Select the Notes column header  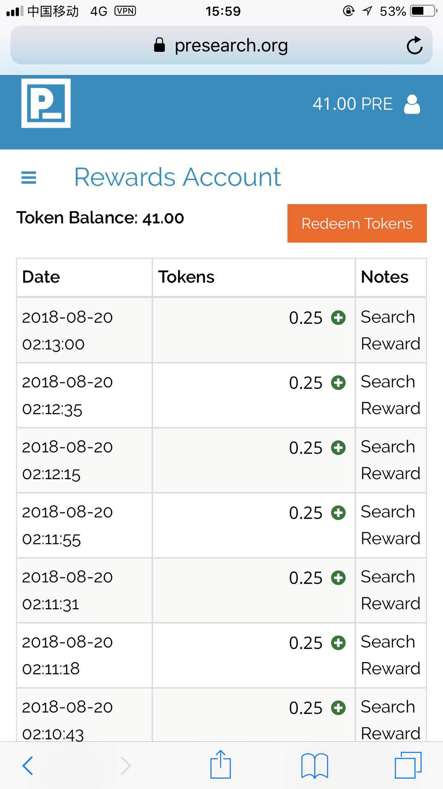pos(390,277)
